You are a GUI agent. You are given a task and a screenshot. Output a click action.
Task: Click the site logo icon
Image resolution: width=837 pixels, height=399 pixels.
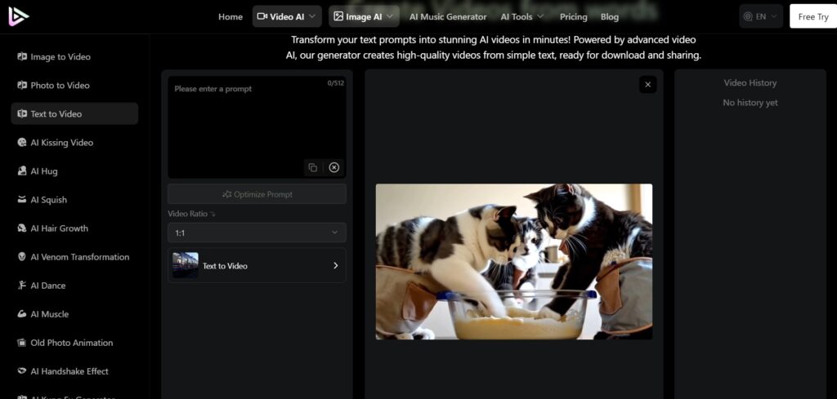click(x=18, y=16)
